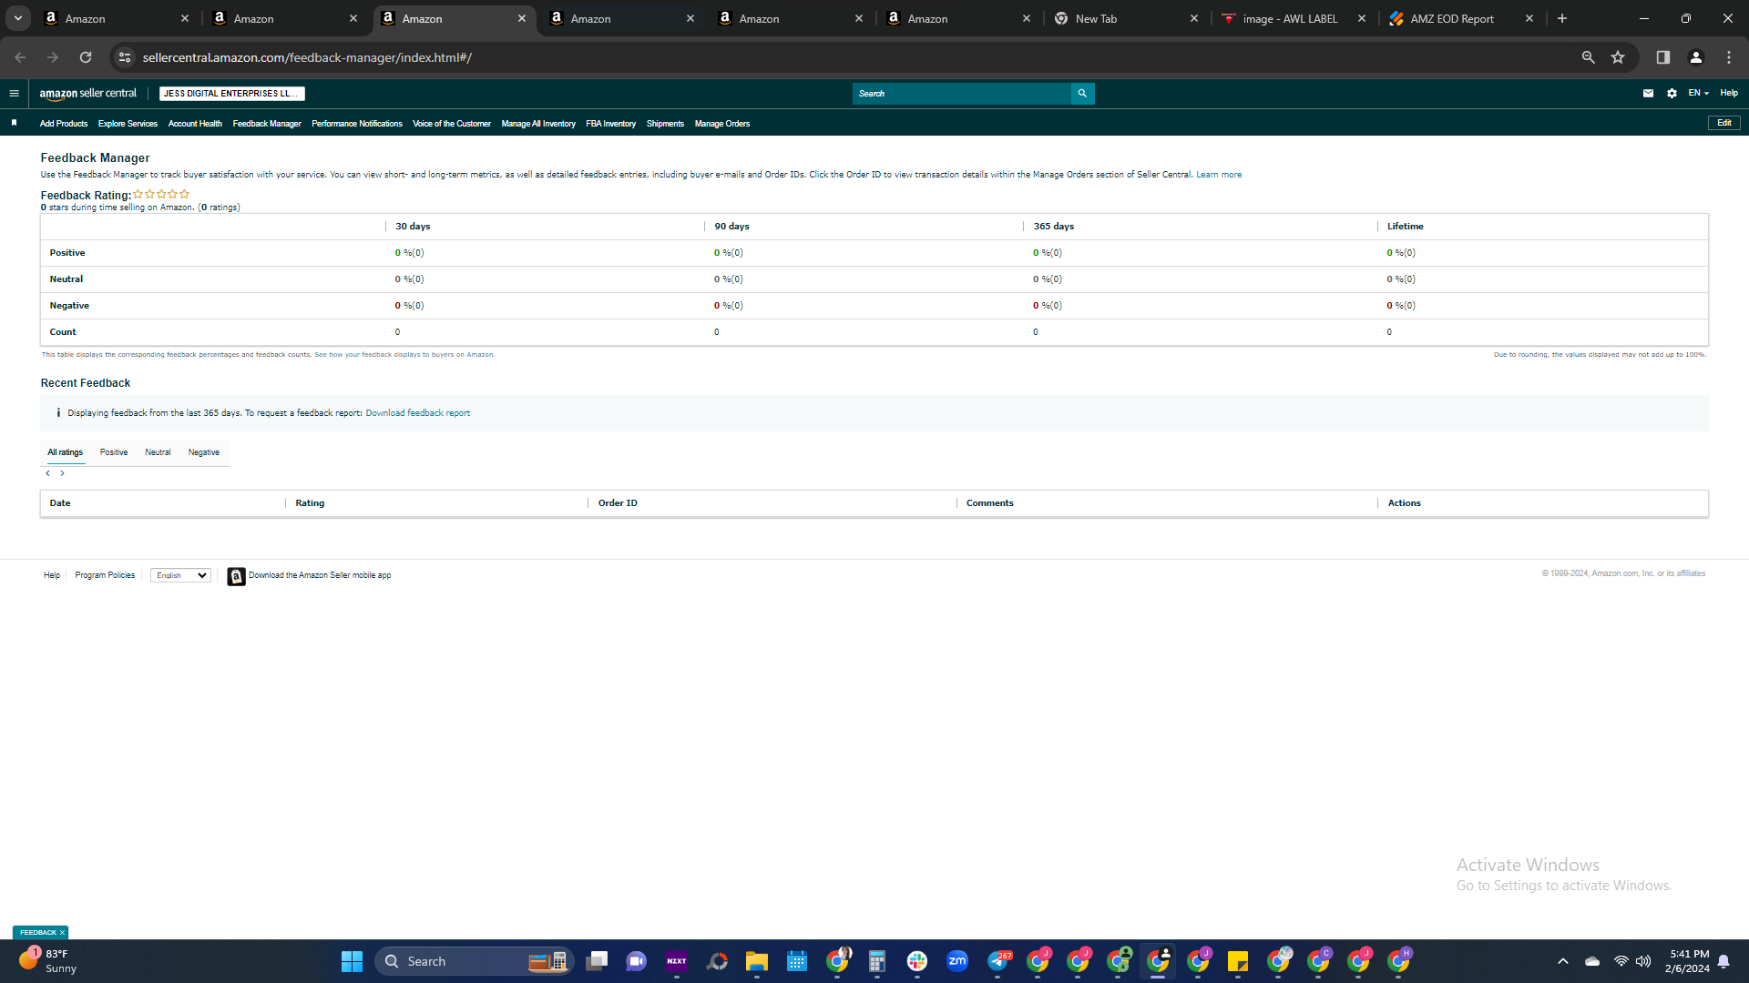This screenshot has width=1749, height=983.
Task: Show hidden system tray icons
Action: (1563, 961)
